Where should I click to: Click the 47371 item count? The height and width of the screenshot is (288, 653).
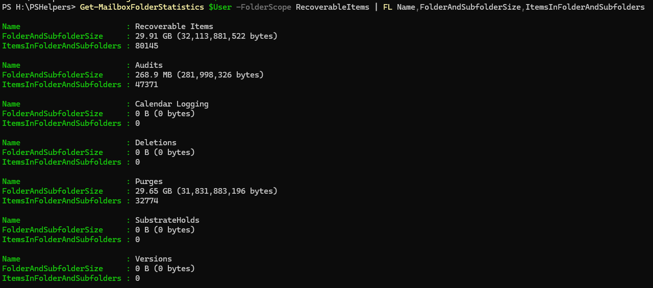146,85
